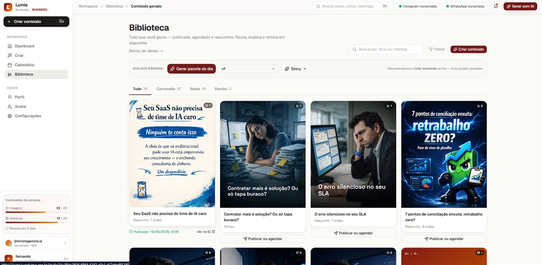Open the retrabalho ZERO thumbnail

click(444, 154)
